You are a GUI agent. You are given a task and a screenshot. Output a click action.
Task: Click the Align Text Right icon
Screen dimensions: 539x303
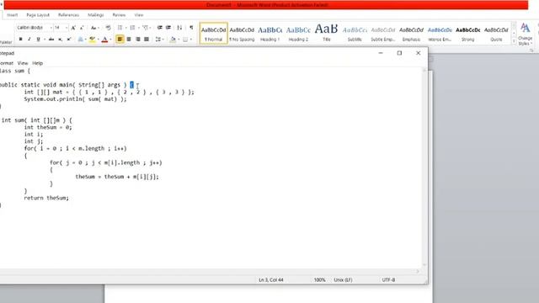(x=138, y=40)
